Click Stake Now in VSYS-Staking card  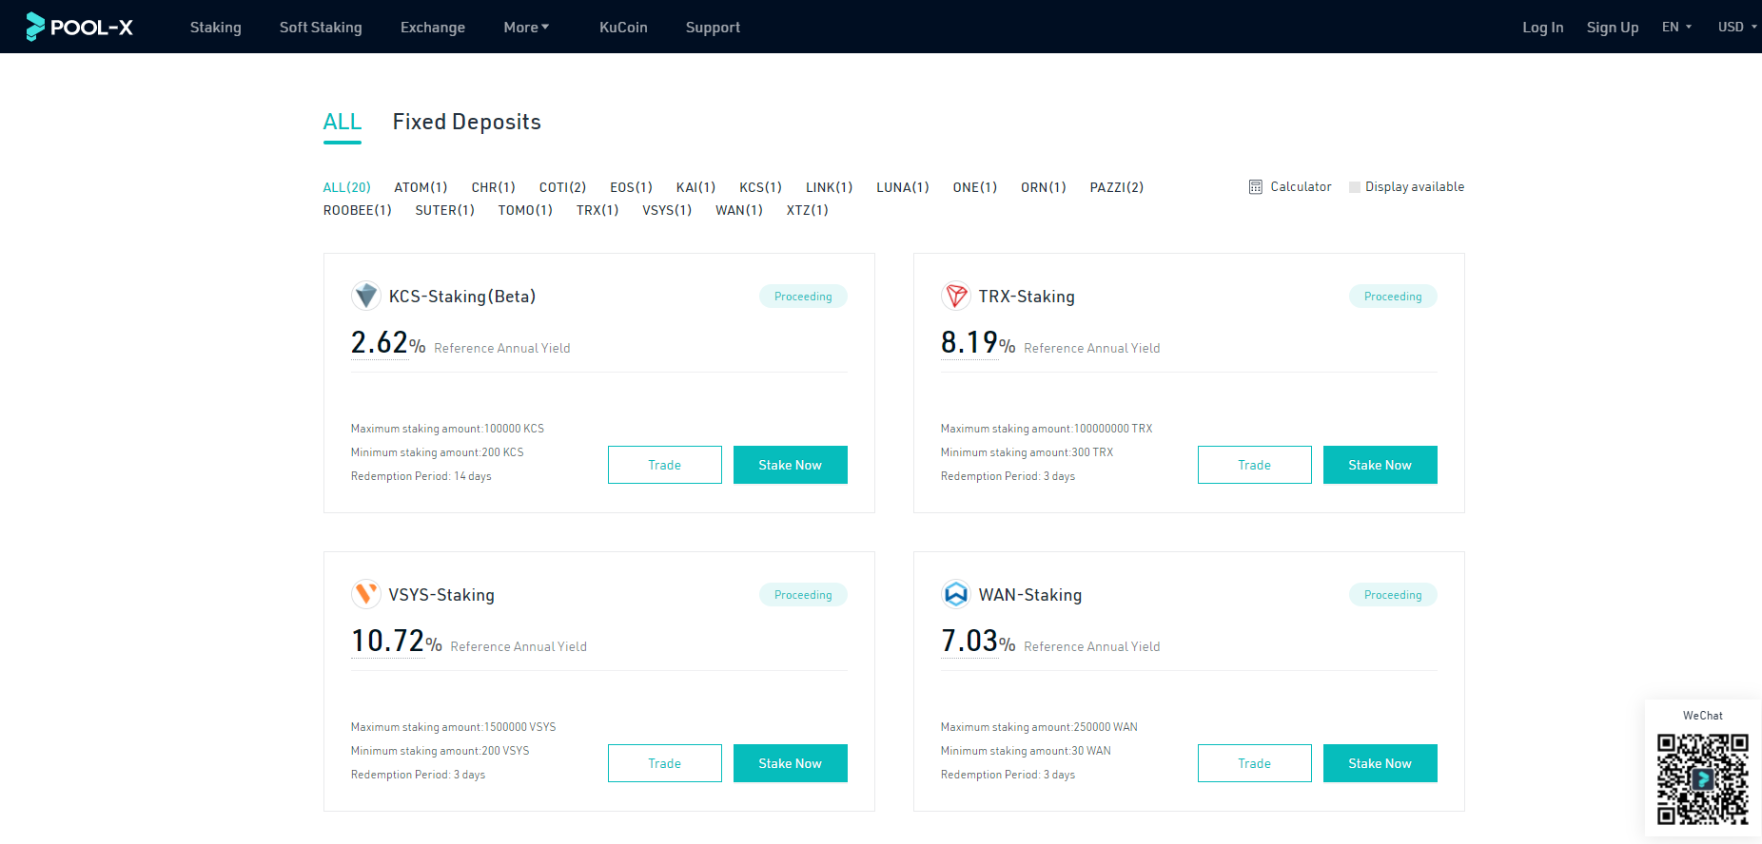point(791,763)
